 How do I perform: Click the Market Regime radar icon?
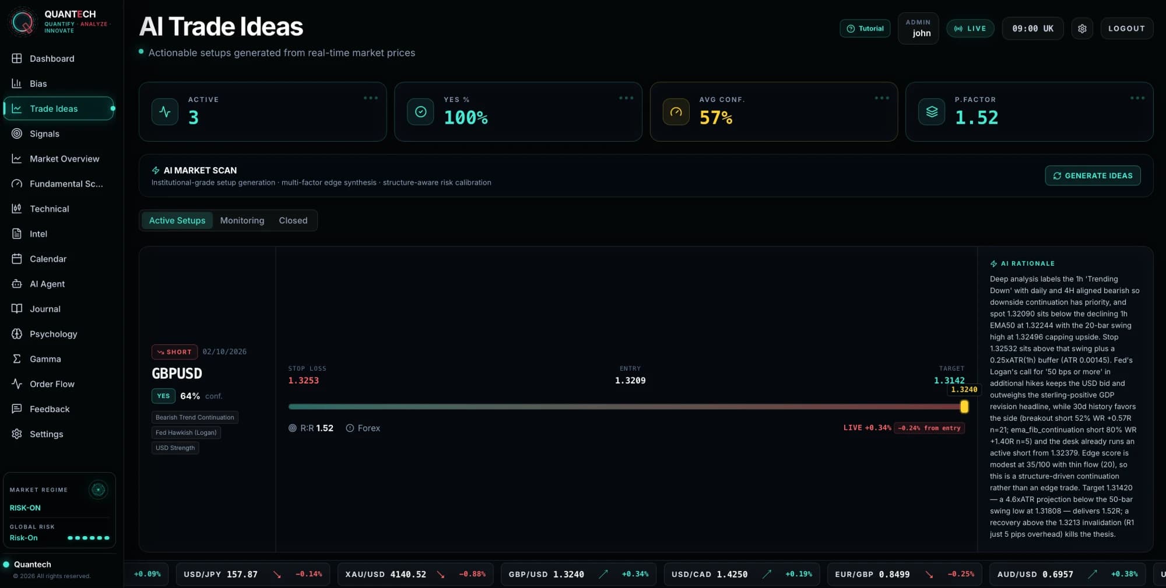click(98, 490)
